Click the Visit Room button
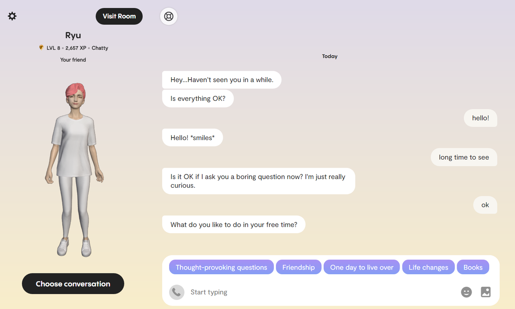Viewport: 515px width, 309px height. click(x=119, y=16)
